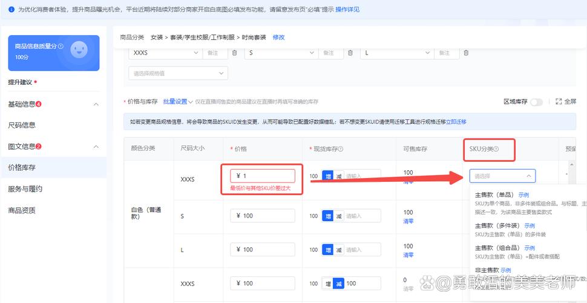Image resolution: width=587 pixels, height=303 pixels.
Task: Go to 商品资质 in the sidebar
Action: pos(22,210)
